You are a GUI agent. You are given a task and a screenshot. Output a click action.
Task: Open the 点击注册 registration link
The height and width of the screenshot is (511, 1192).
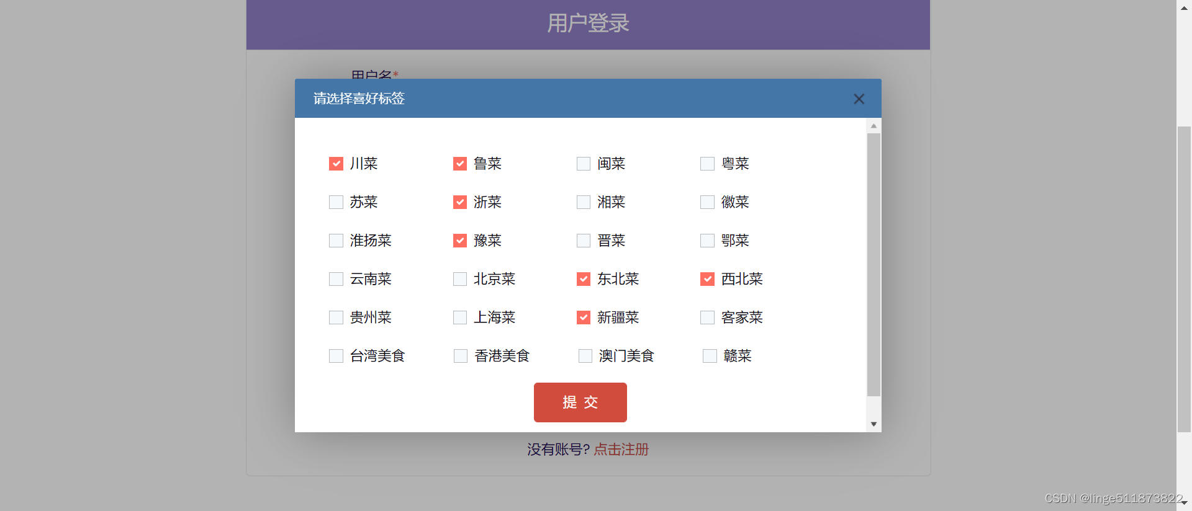[621, 450]
